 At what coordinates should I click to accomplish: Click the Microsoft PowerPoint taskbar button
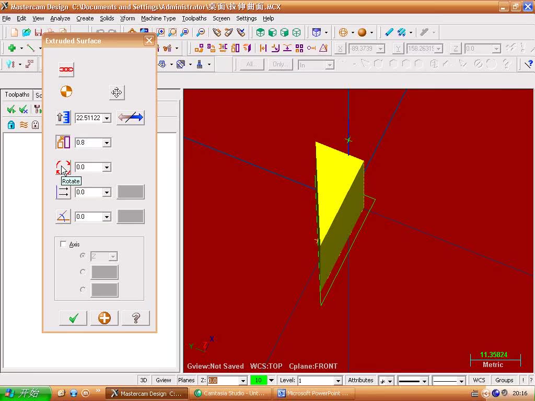315,393
